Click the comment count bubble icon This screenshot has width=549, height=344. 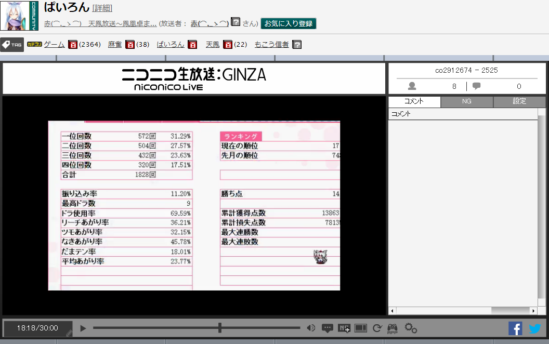click(476, 86)
